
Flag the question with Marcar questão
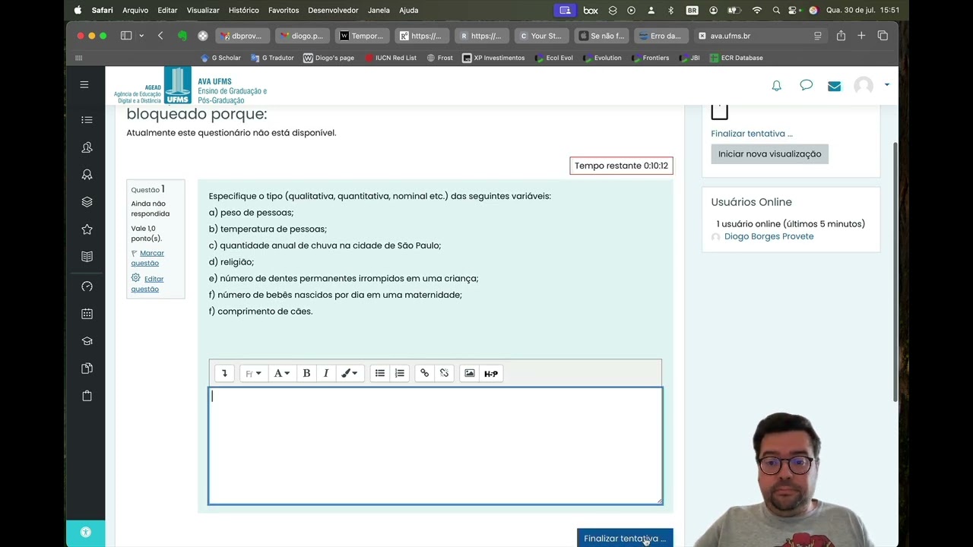click(x=147, y=258)
